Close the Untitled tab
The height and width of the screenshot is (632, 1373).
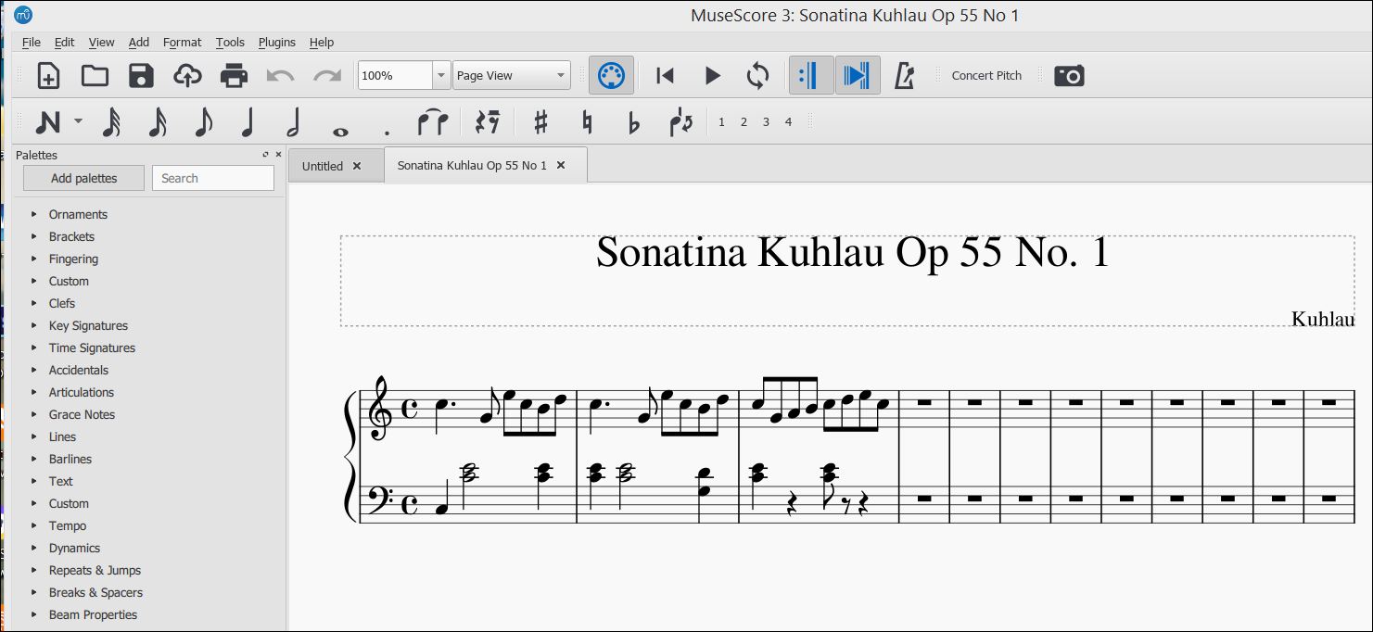357,166
